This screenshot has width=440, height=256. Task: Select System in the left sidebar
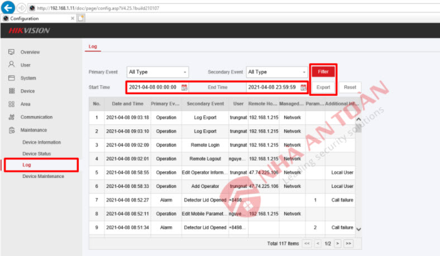[x=28, y=78]
